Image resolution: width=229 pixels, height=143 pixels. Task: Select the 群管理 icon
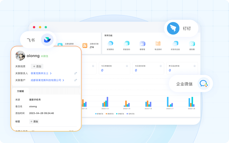click(x=142, y=44)
